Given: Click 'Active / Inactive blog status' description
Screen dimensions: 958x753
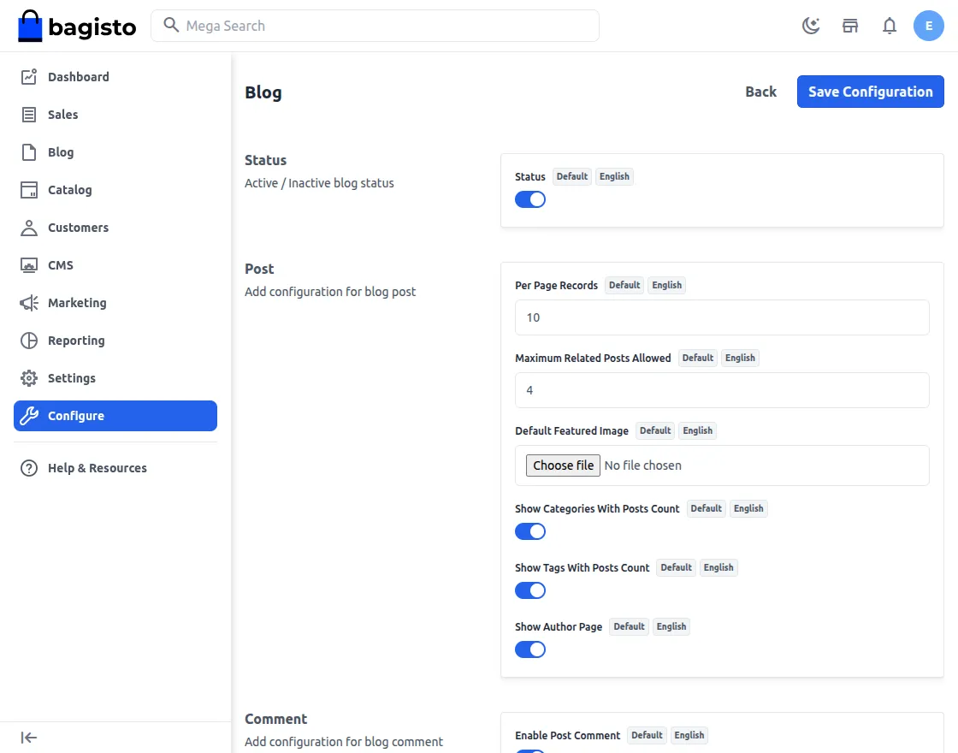Looking at the screenshot, I should 319,183.
